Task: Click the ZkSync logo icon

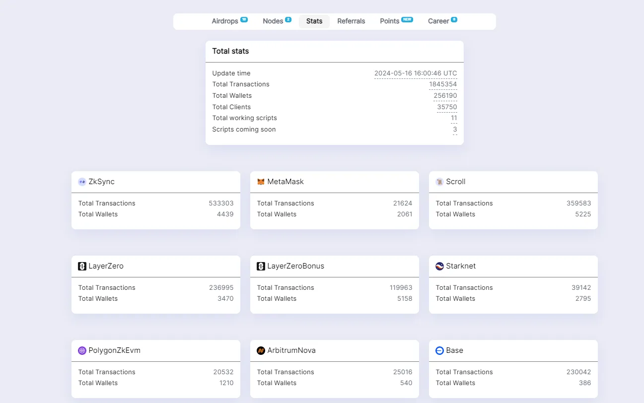Action: [82, 182]
